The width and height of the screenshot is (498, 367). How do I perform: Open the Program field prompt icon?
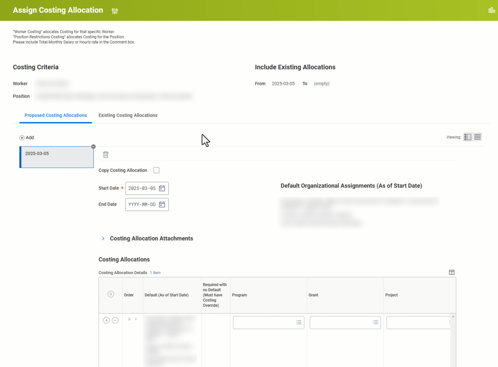[298, 322]
